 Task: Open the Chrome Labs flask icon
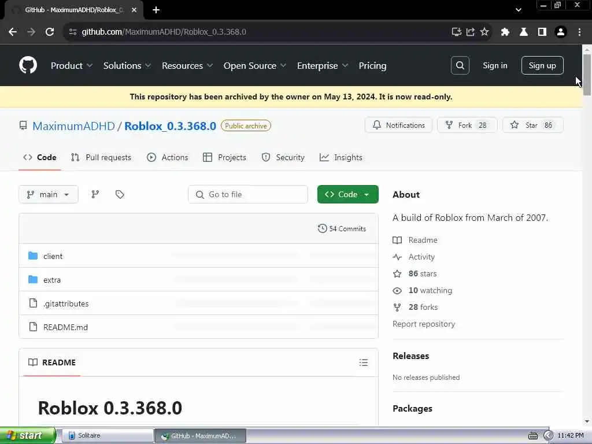tap(524, 32)
